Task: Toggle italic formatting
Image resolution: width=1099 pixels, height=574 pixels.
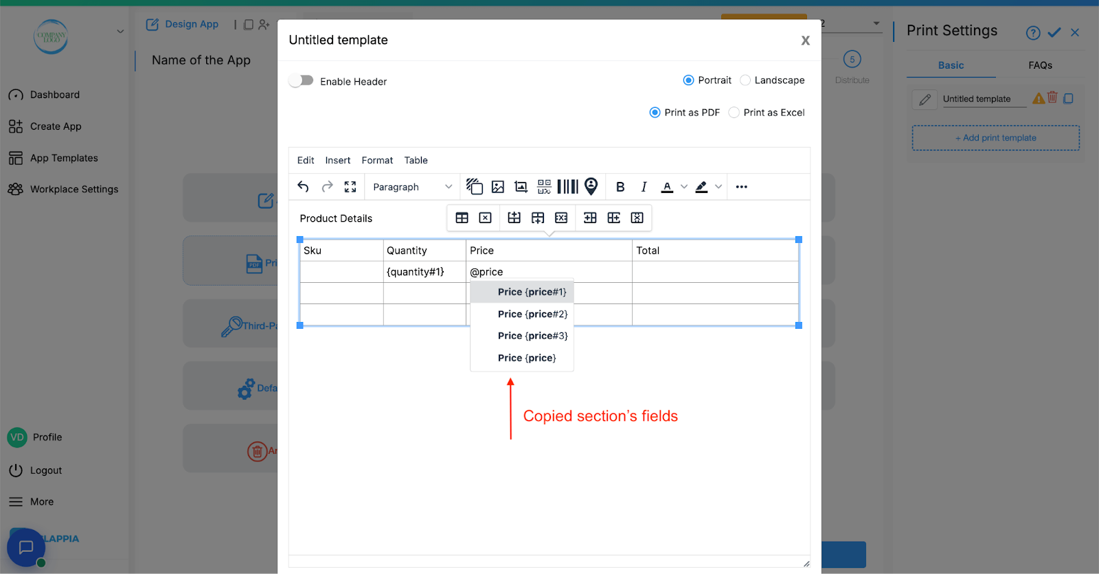Action: pyautogui.click(x=644, y=187)
